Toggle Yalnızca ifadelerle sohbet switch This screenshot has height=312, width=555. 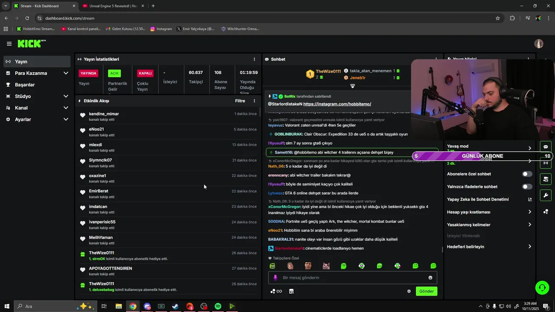click(527, 187)
